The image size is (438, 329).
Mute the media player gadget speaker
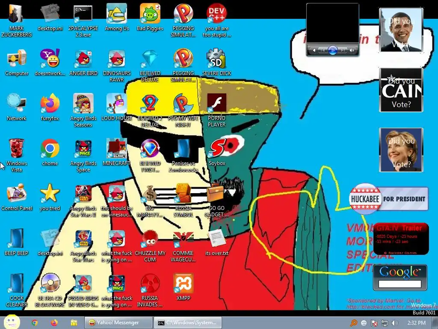(352, 51)
